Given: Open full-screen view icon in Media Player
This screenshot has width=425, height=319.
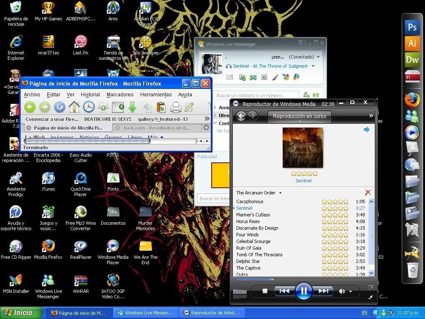Looking at the screenshot, I should point(371,287).
